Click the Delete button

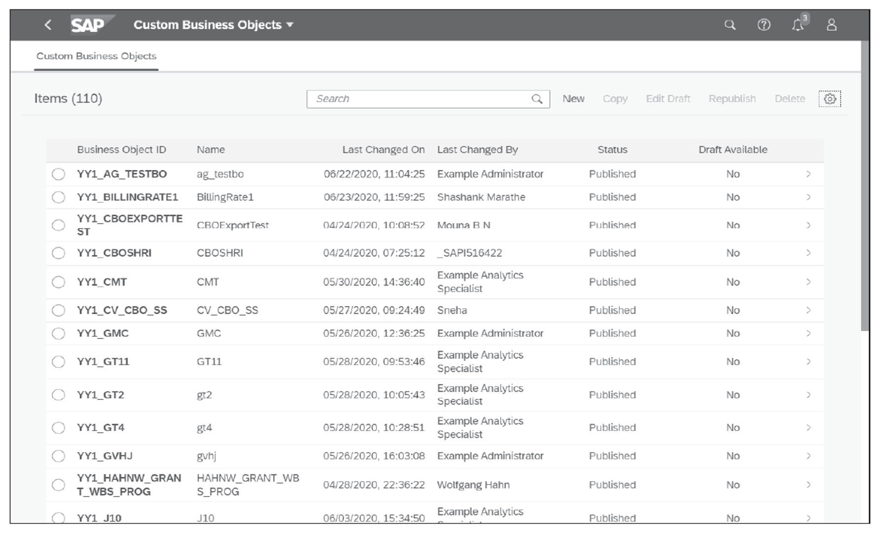[x=790, y=99]
